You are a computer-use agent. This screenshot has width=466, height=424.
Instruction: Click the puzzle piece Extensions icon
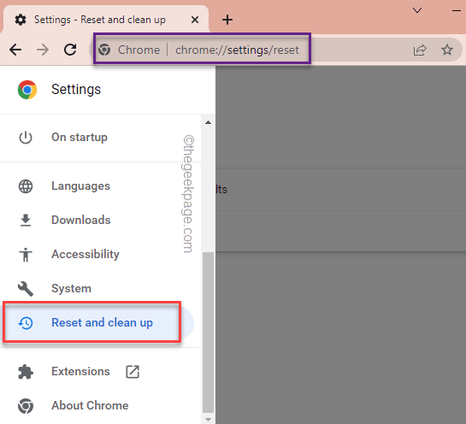pyautogui.click(x=26, y=372)
